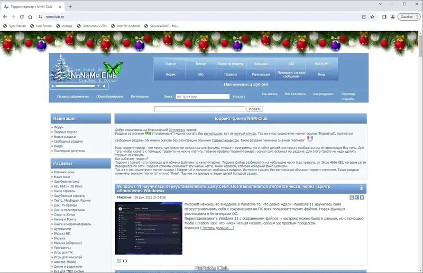Open Последние дискуссии in Навигация
Viewport: 423px width, 273px height.
tap(70, 150)
